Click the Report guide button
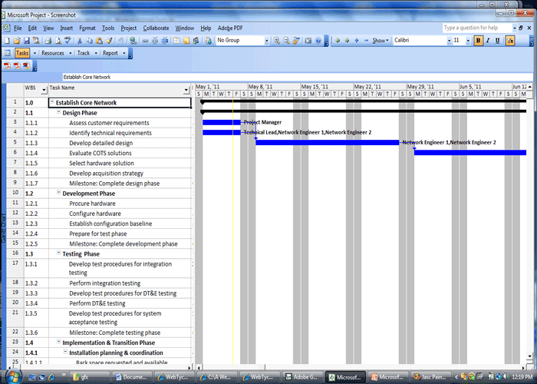This screenshot has width=537, height=384. [x=110, y=53]
